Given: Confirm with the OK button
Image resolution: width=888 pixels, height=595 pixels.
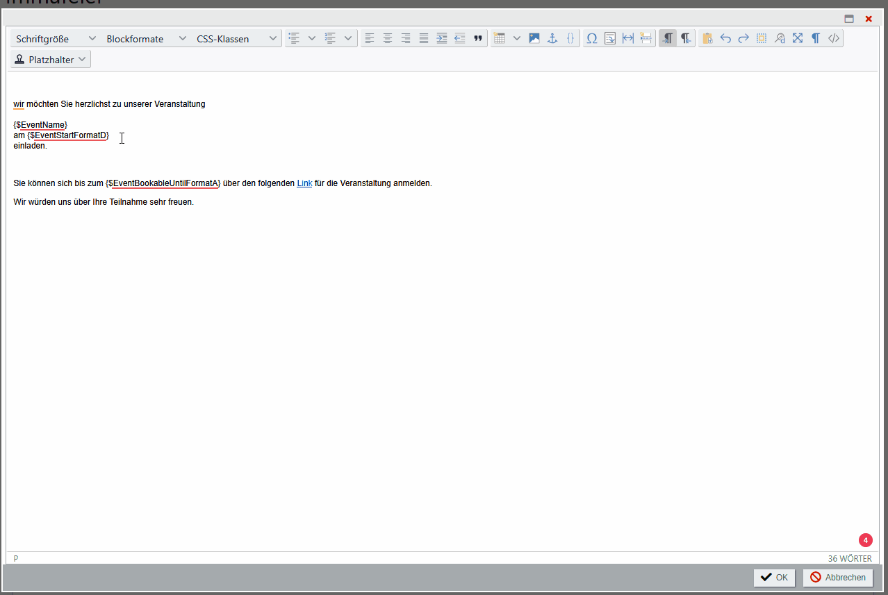Looking at the screenshot, I should 774,578.
